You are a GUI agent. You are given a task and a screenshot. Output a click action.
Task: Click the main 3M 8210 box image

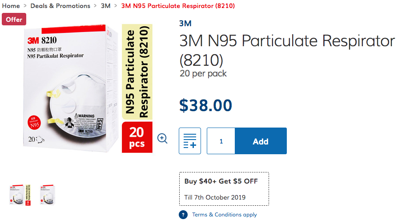click(67, 89)
